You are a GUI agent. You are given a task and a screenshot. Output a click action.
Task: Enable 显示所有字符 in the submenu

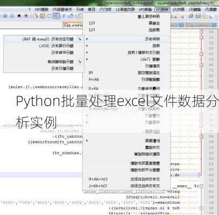click(x=44, y=53)
